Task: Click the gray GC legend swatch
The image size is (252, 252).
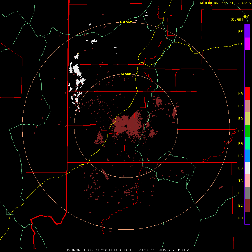Action: (x=247, y=193)
